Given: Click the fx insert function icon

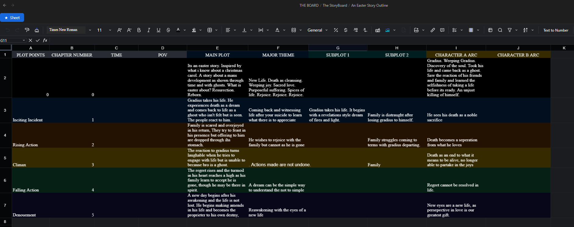Looking at the screenshot, I should [x=45, y=40].
